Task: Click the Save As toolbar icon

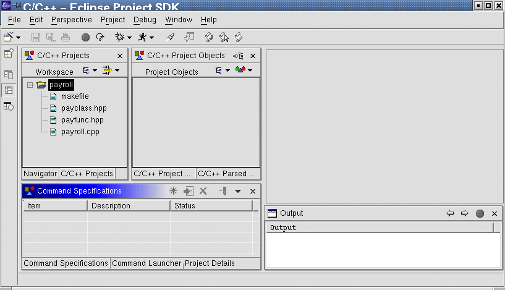Action: pyautogui.click(x=51, y=37)
